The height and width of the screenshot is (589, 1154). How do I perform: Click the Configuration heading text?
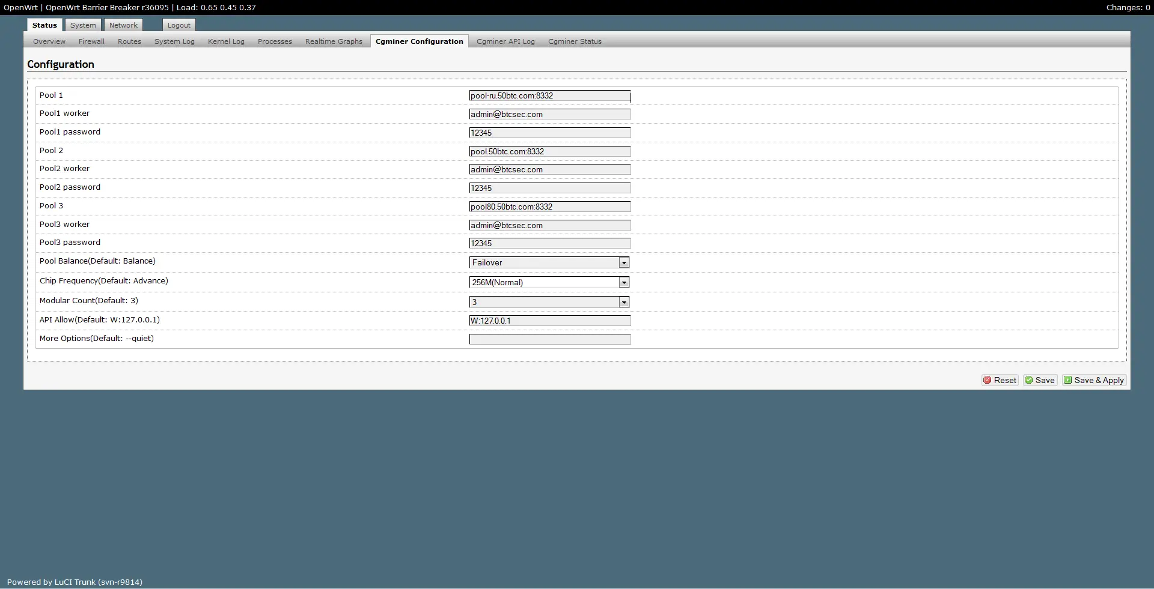[61, 64]
